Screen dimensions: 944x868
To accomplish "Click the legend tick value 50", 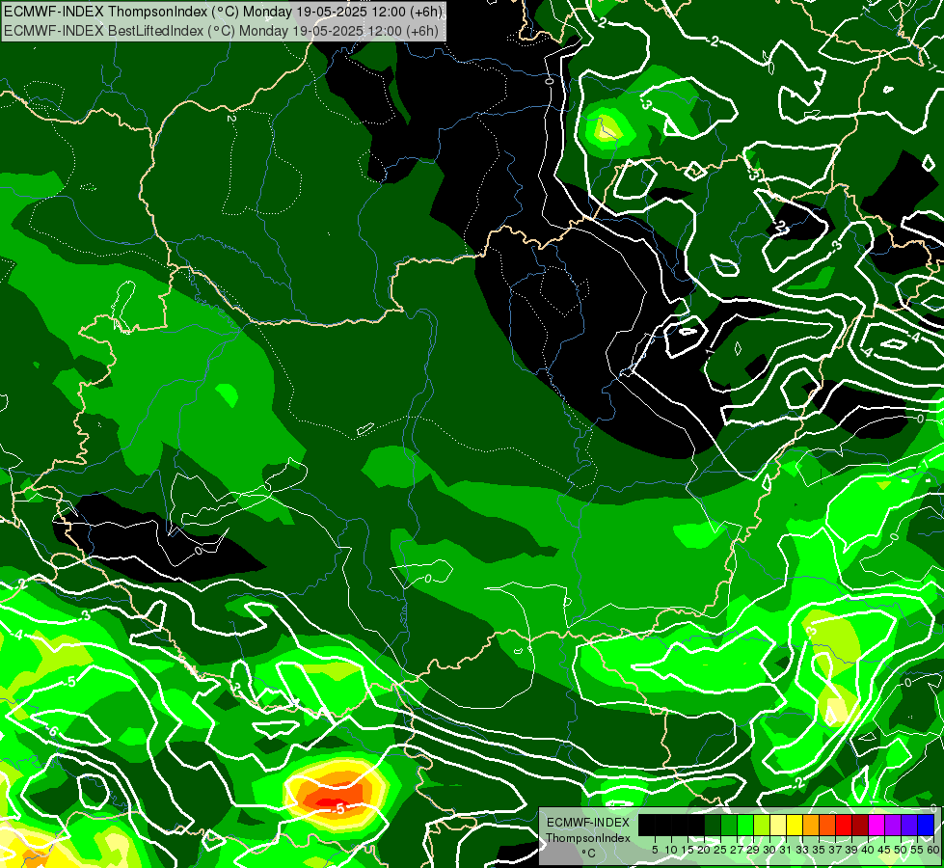I will 902,850.
